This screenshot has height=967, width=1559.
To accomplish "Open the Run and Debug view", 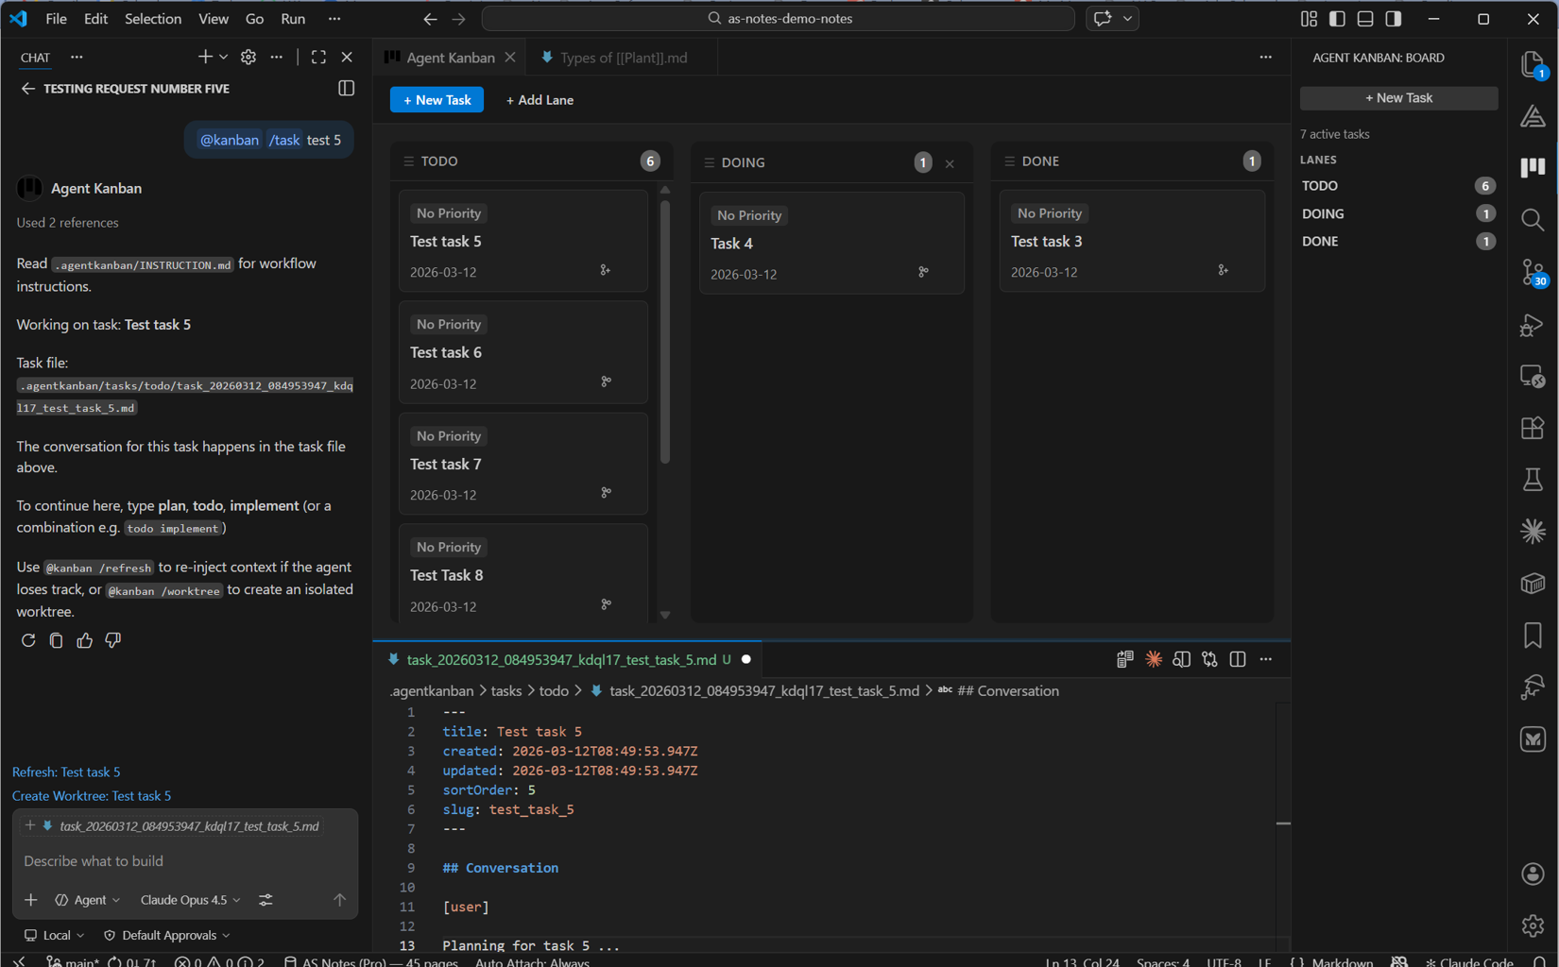I will [1530, 325].
